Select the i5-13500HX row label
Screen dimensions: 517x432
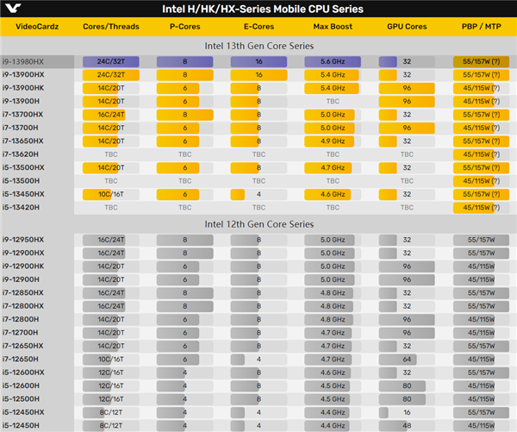point(23,167)
